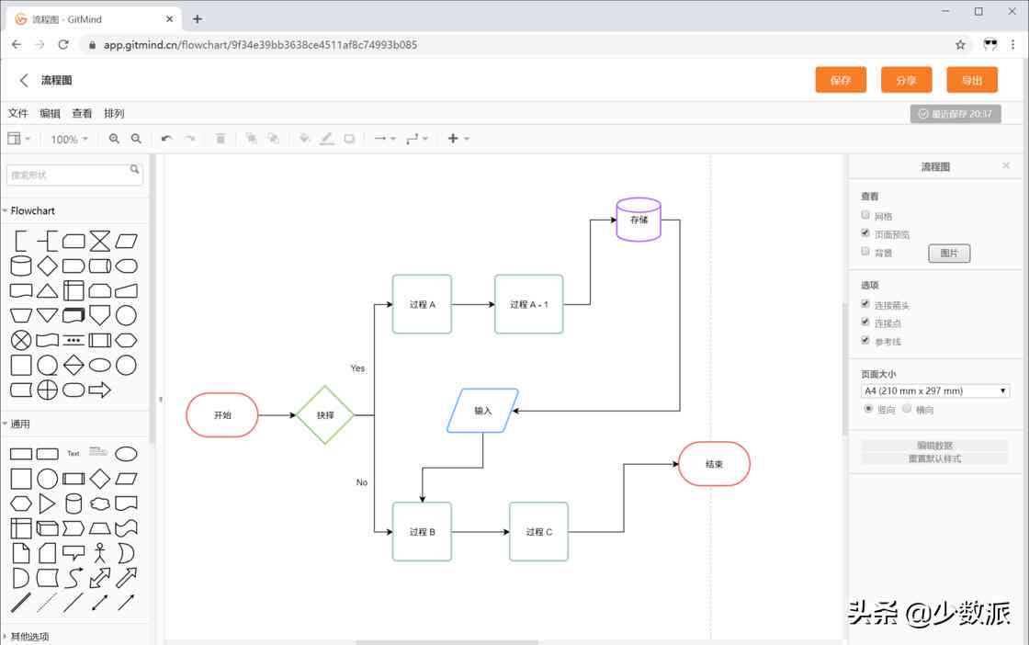Toggle the 参考线 guides checkbox
This screenshot has width=1029, height=645.
click(865, 340)
